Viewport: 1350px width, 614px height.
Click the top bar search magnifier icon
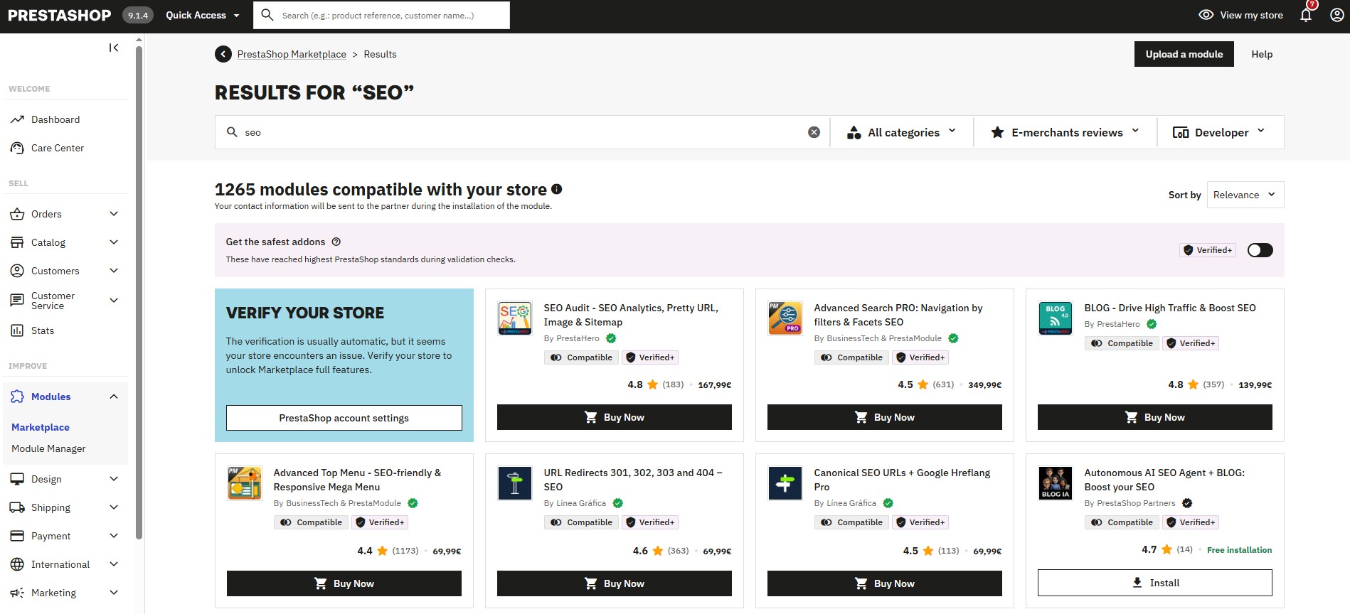tap(267, 15)
